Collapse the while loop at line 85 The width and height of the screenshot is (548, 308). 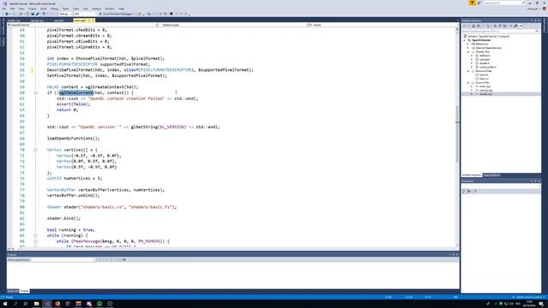pyautogui.click(x=35, y=236)
